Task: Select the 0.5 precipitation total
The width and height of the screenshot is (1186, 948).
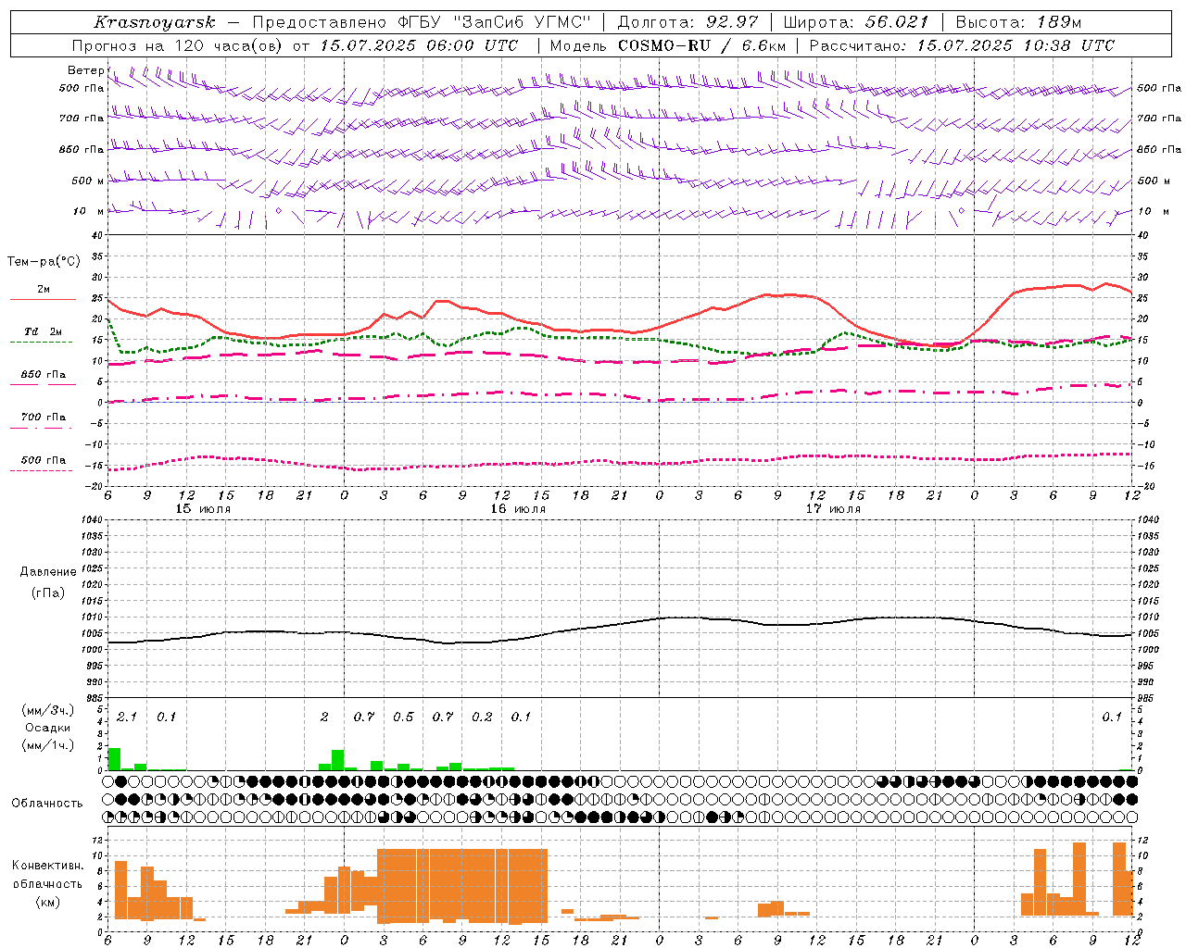Action: coord(403,717)
